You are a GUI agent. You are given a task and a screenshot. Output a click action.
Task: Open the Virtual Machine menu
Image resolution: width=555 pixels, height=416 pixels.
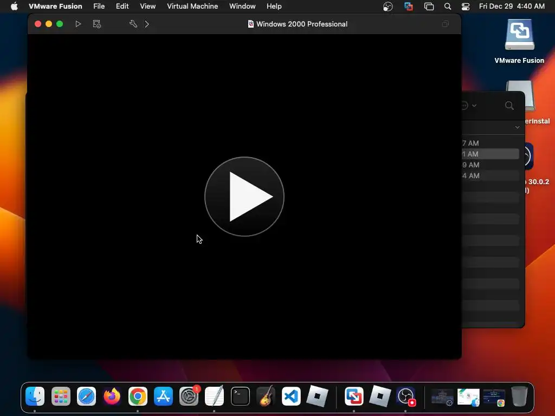[192, 6]
